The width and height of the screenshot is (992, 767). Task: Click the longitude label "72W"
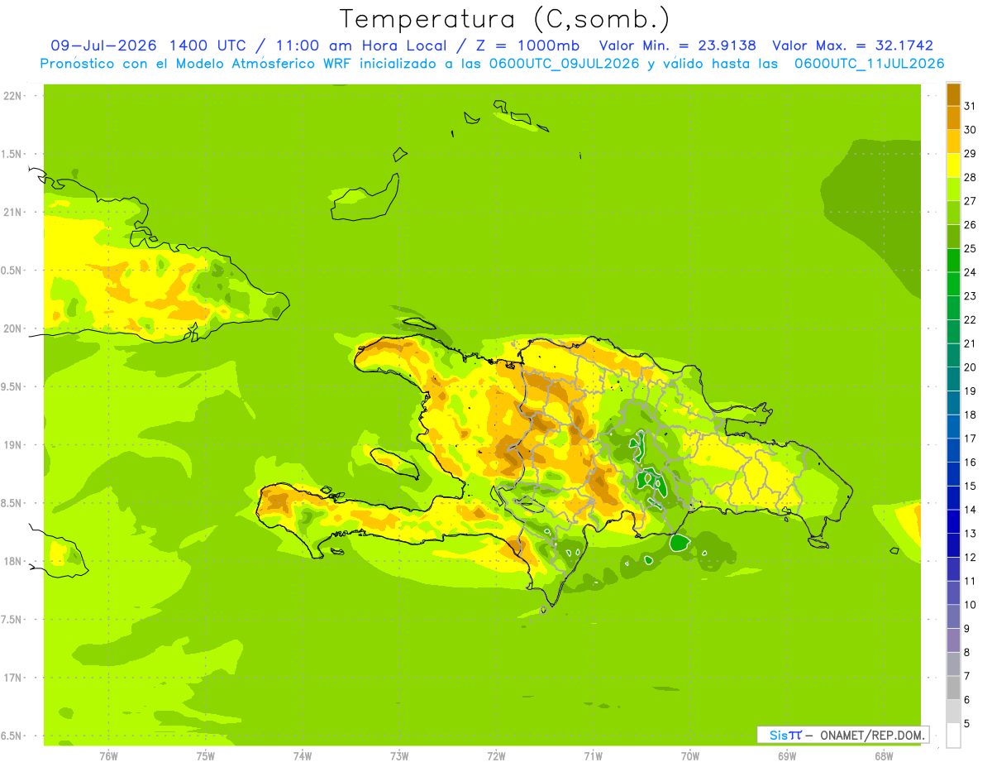tap(496, 755)
